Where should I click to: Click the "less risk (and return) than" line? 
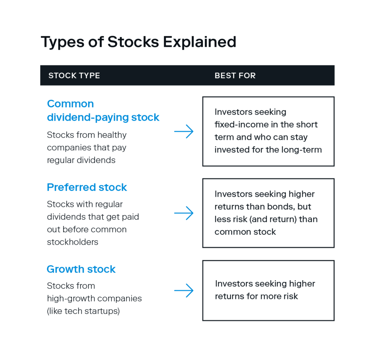[266, 219]
